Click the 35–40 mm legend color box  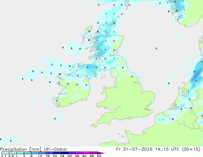79,153
